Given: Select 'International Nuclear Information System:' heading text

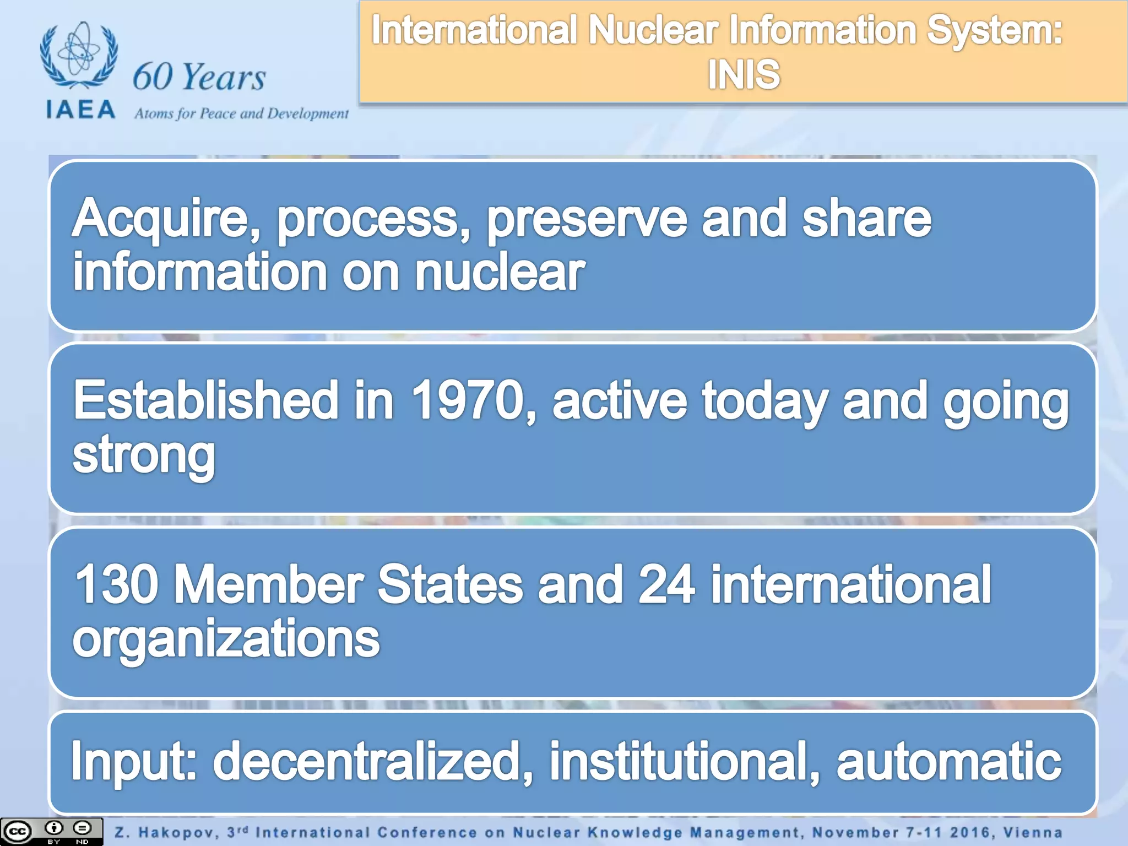Looking at the screenshot, I should pos(716,30).
